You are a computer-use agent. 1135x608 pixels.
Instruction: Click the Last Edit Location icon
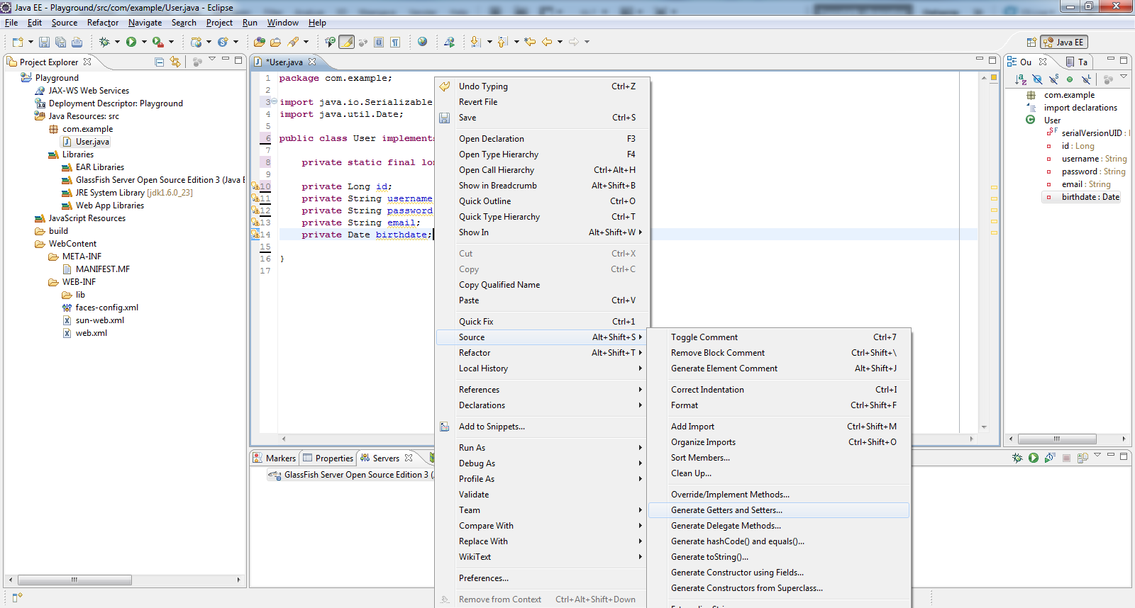529,42
